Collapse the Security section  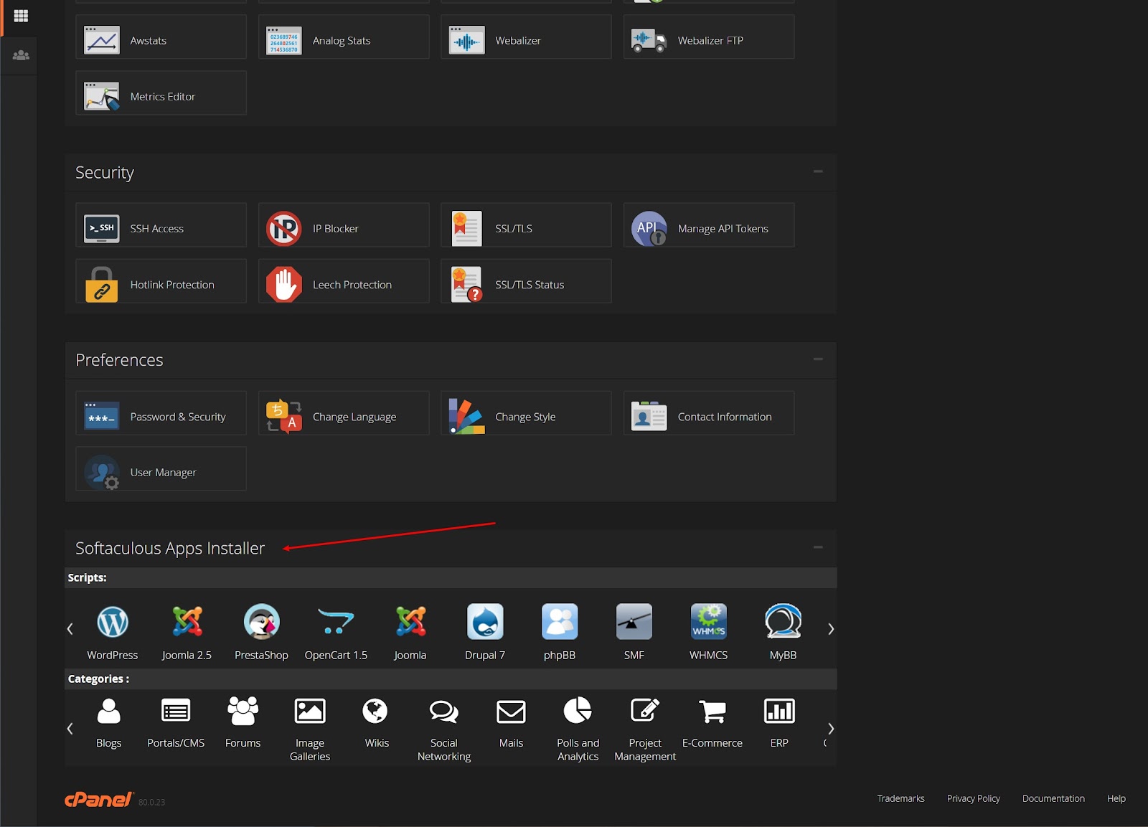(x=818, y=171)
